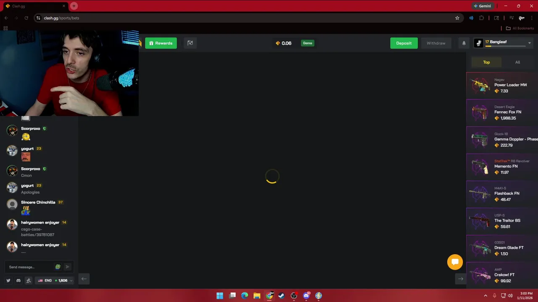Click Sincere Chinchilla username in chat
Image resolution: width=538 pixels, height=302 pixels.
point(38,202)
